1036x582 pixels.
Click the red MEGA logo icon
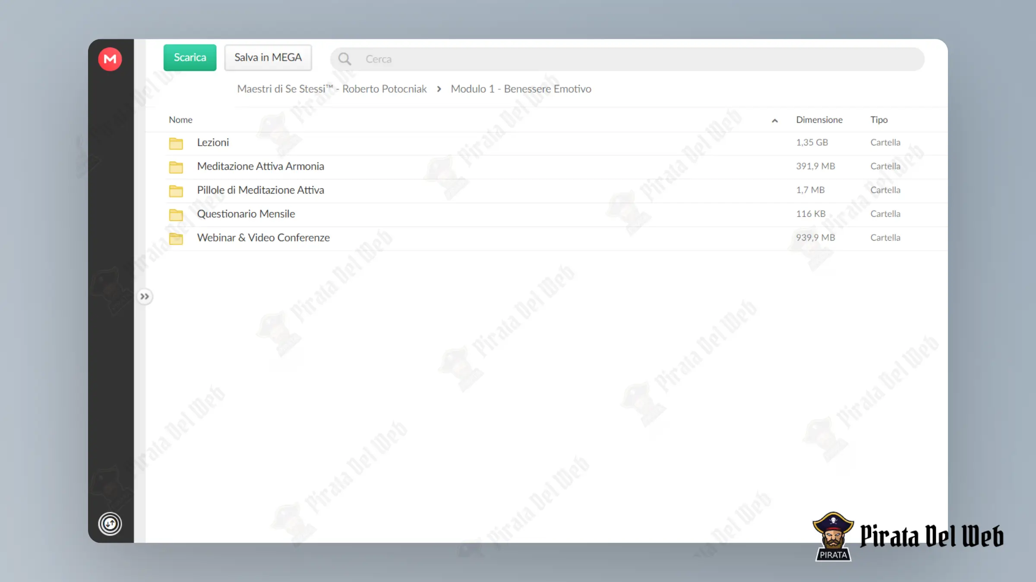110,59
